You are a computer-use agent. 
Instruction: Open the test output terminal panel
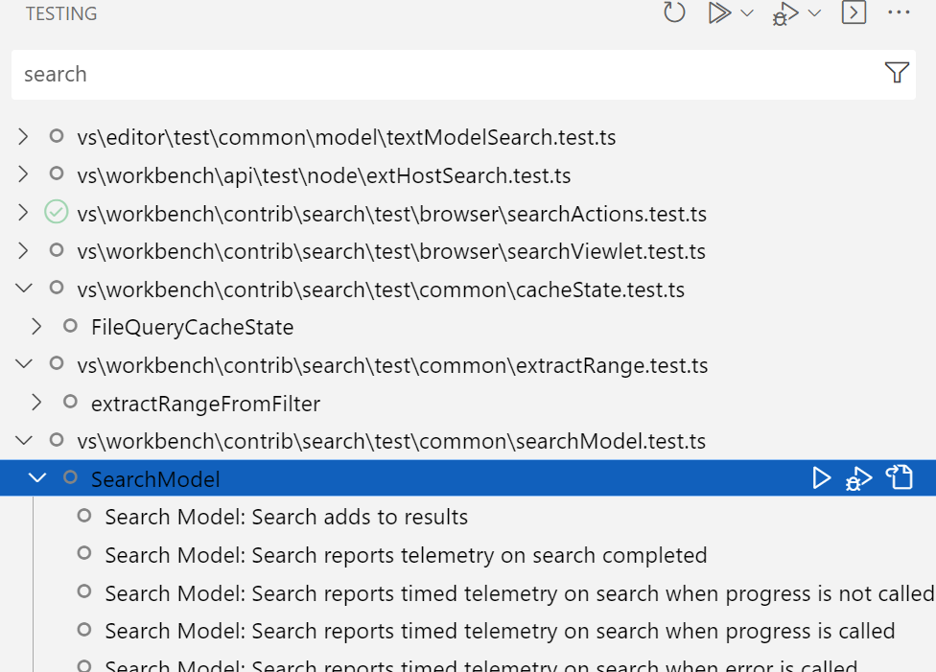click(x=854, y=13)
